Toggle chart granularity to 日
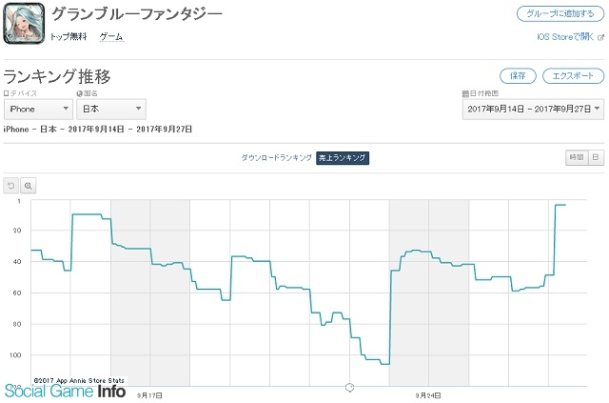Screen dimensions: 609x403 pyautogui.click(x=597, y=157)
